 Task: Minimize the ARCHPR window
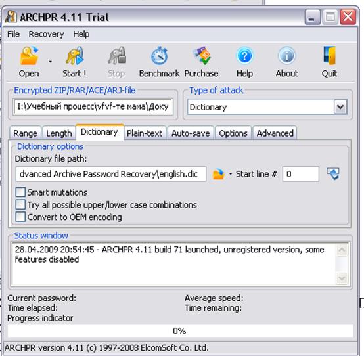[x=313, y=17]
